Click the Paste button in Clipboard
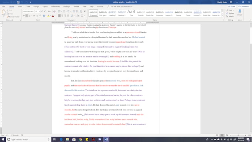 pos(4,13)
